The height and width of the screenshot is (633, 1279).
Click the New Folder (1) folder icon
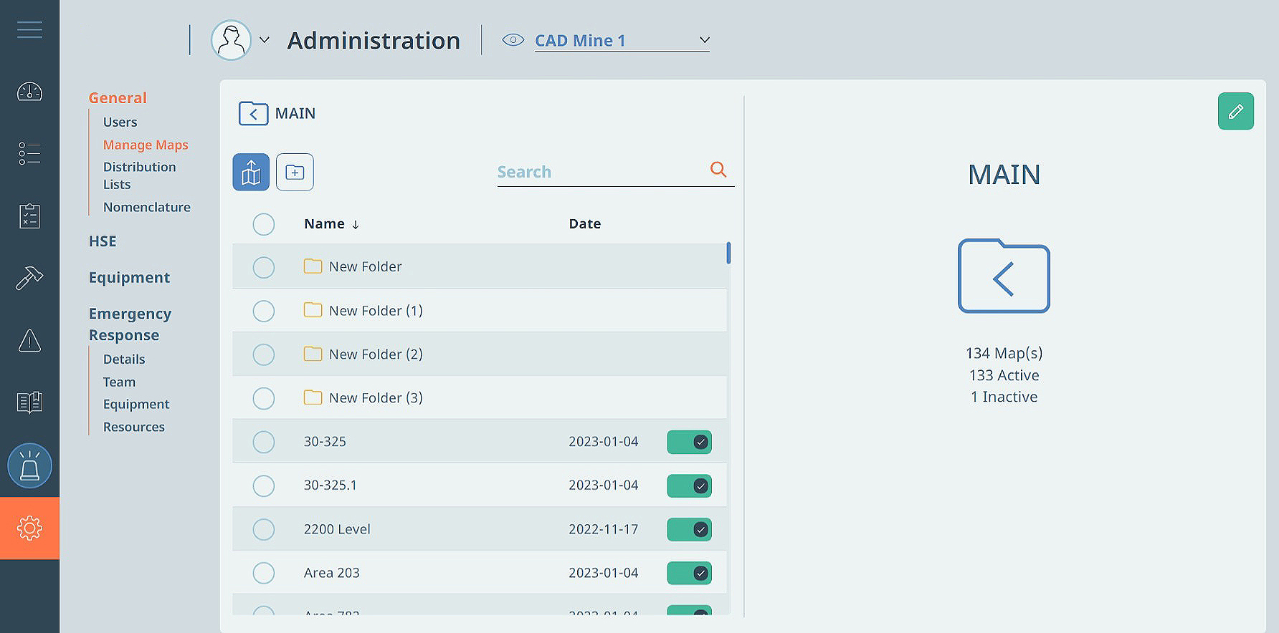point(313,309)
